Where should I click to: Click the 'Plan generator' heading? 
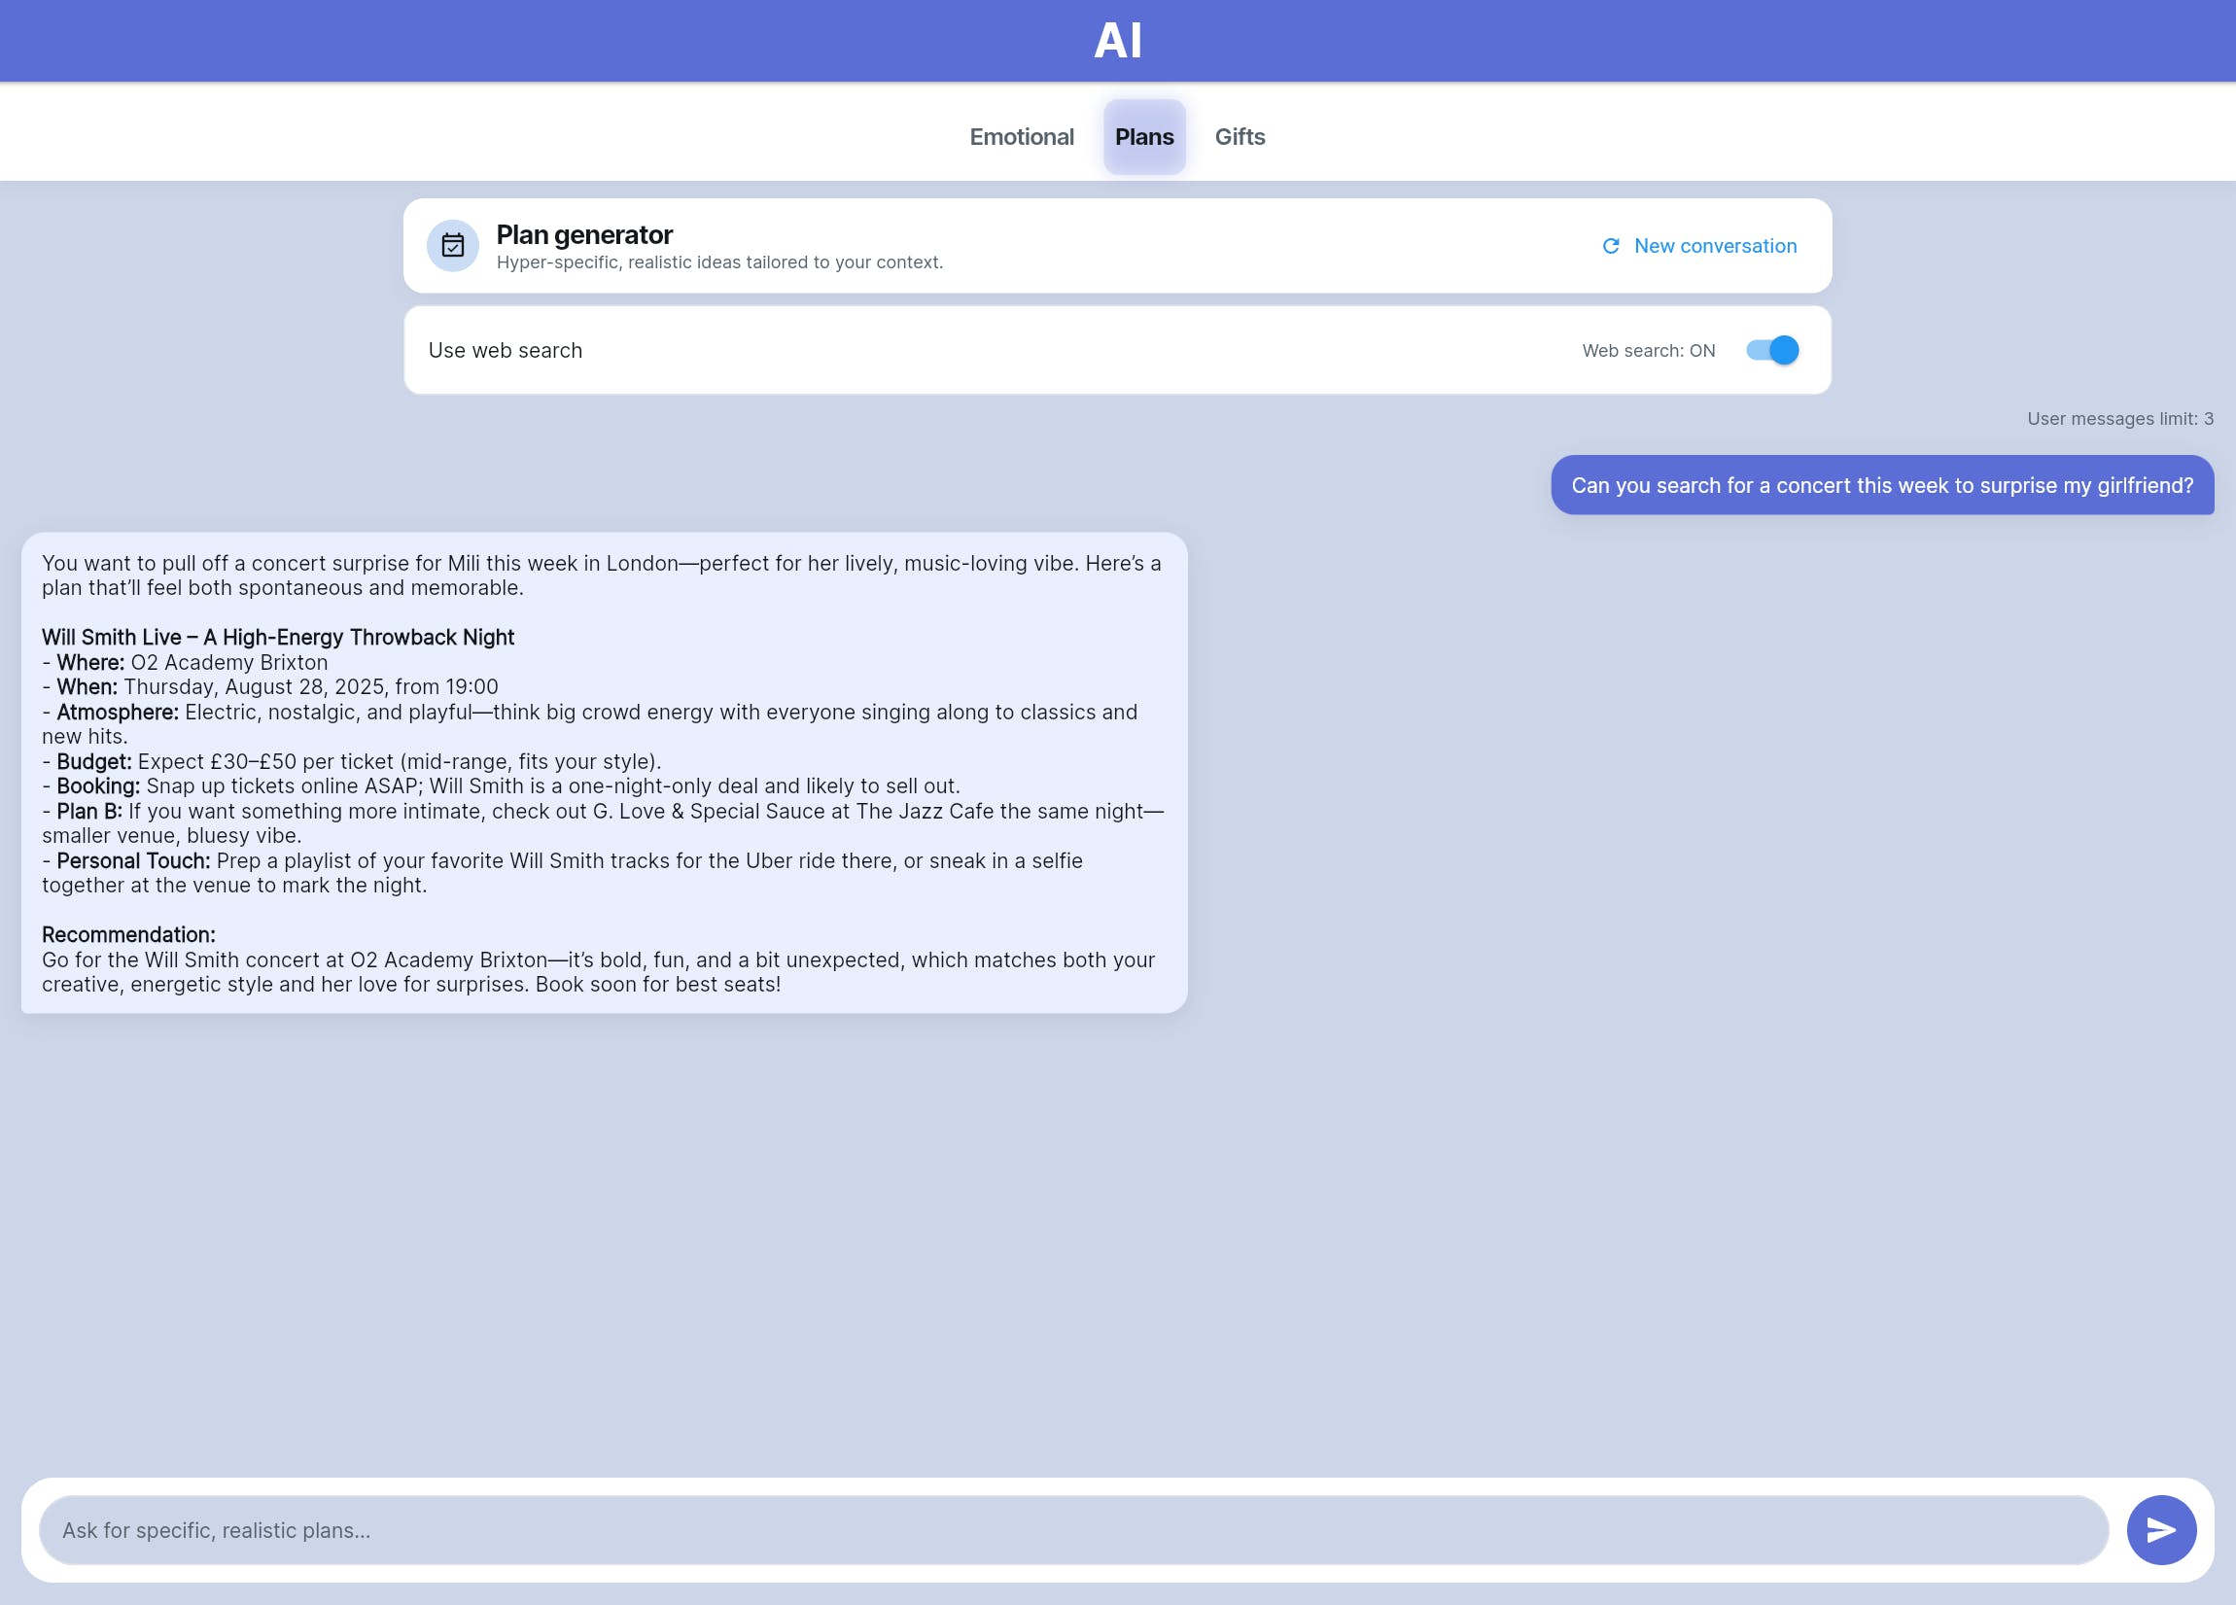point(583,234)
